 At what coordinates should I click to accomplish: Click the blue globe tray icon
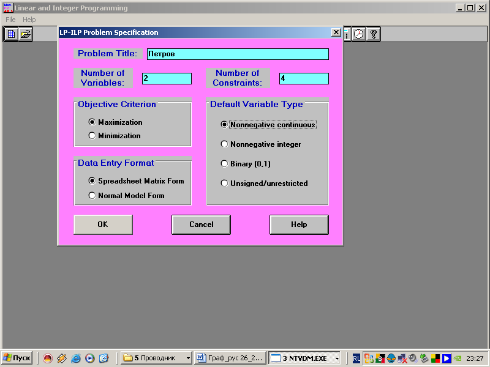click(391, 358)
